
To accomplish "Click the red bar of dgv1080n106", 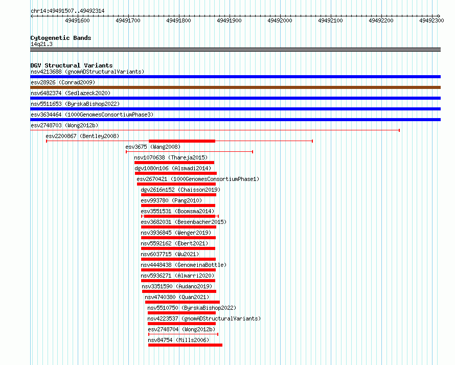I will point(176,173).
